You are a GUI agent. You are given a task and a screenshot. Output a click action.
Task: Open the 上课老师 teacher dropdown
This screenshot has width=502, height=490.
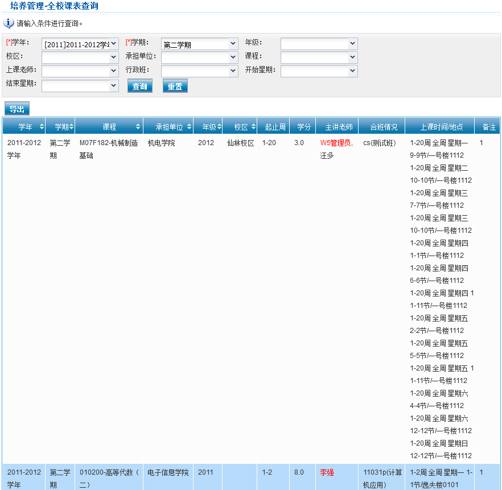pyautogui.click(x=80, y=71)
